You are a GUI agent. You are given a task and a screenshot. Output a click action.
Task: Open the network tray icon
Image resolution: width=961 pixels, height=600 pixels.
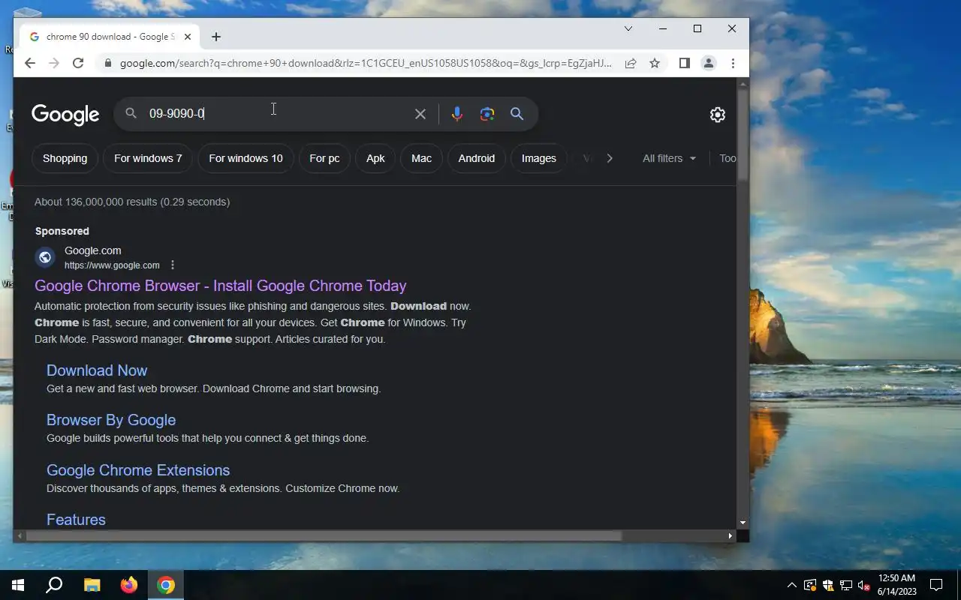click(845, 585)
